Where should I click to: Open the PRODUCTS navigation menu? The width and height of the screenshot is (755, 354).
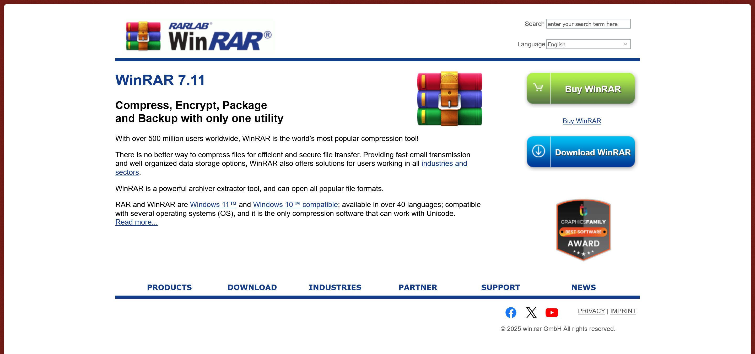pyautogui.click(x=169, y=287)
